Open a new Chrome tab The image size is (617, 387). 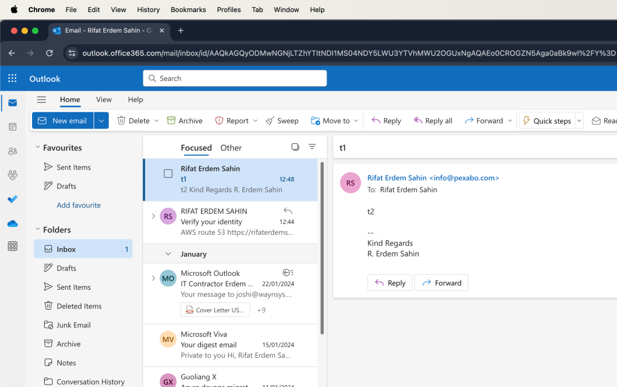click(x=181, y=30)
